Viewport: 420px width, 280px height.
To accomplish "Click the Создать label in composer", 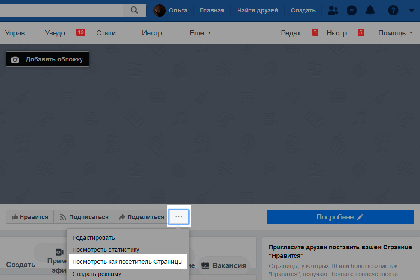I will pos(21,265).
